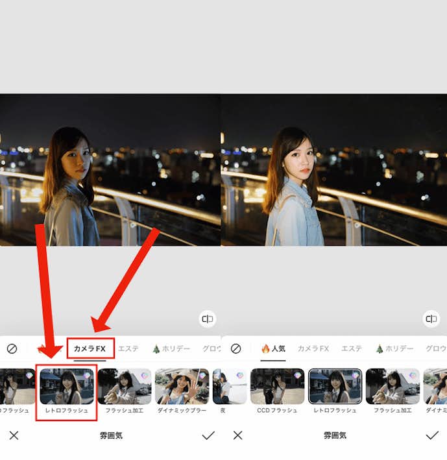Confirm with the checkmark on left screen
Image resolution: width=447 pixels, height=460 pixels.
[208, 435]
